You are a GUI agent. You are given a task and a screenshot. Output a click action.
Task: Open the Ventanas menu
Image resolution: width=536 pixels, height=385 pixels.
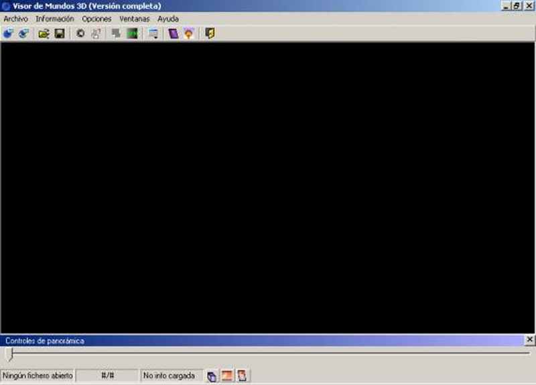pos(135,19)
